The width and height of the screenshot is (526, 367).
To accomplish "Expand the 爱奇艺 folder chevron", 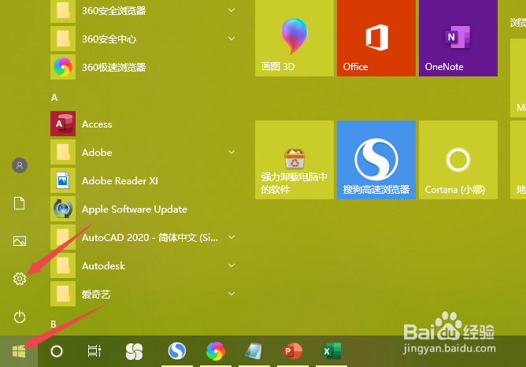I will pyautogui.click(x=232, y=294).
